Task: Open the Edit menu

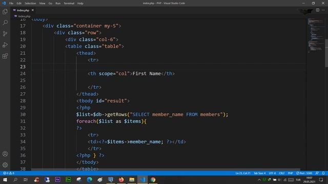Action: [x=19, y=3]
